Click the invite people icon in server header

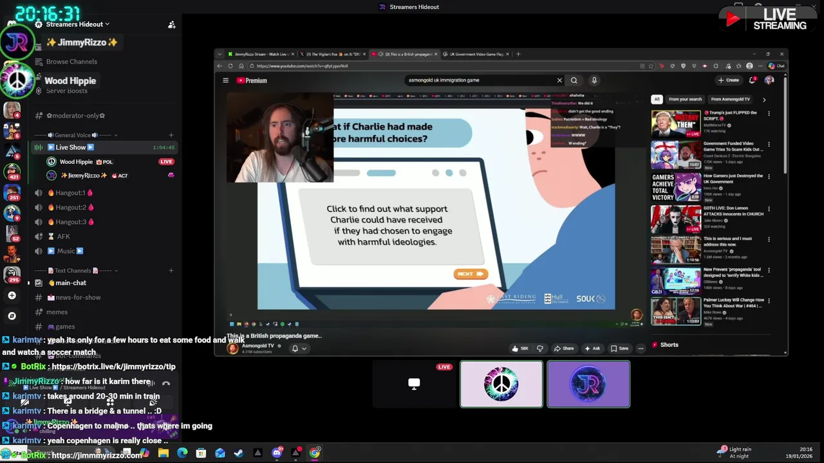pyautogui.click(x=172, y=24)
